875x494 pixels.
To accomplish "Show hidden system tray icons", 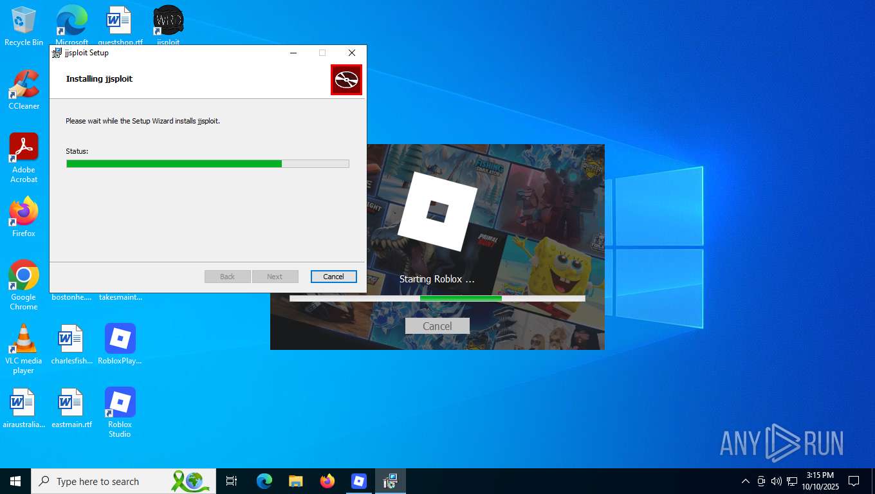I will pos(745,481).
